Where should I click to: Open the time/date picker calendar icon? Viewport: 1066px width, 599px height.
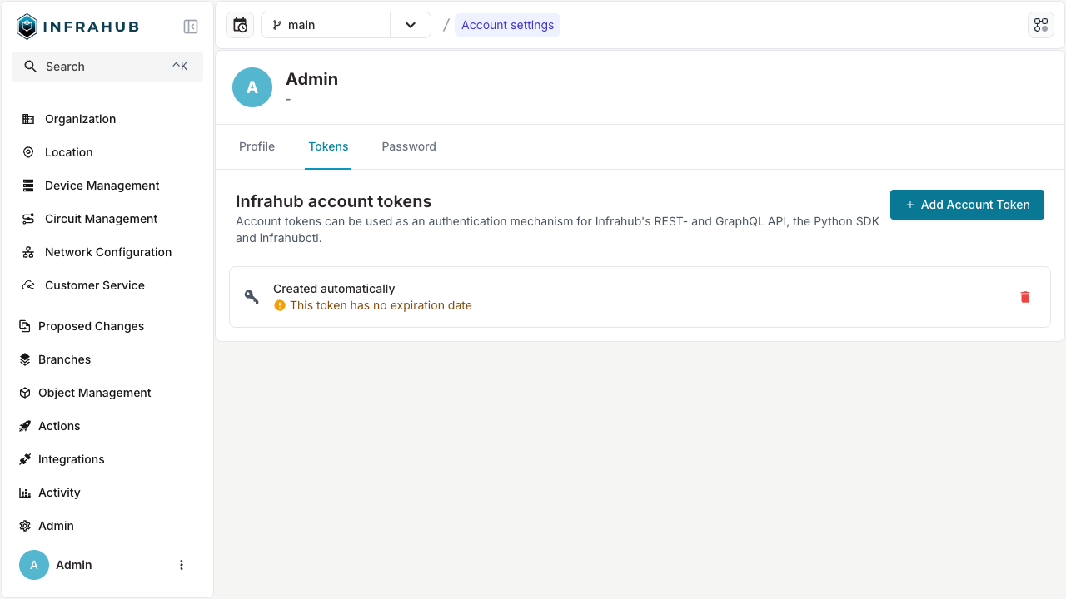(240, 25)
